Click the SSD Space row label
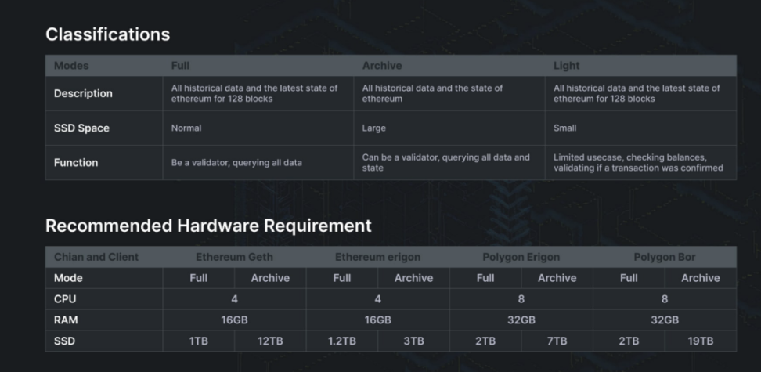 [81, 128]
